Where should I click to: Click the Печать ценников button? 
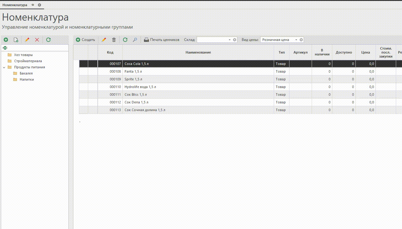tap(162, 40)
